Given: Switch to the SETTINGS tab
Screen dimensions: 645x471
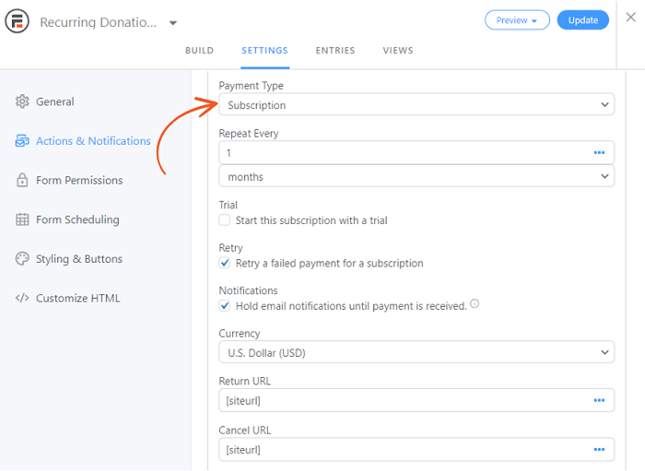Looking at the screenshot, I should point(265,51).
